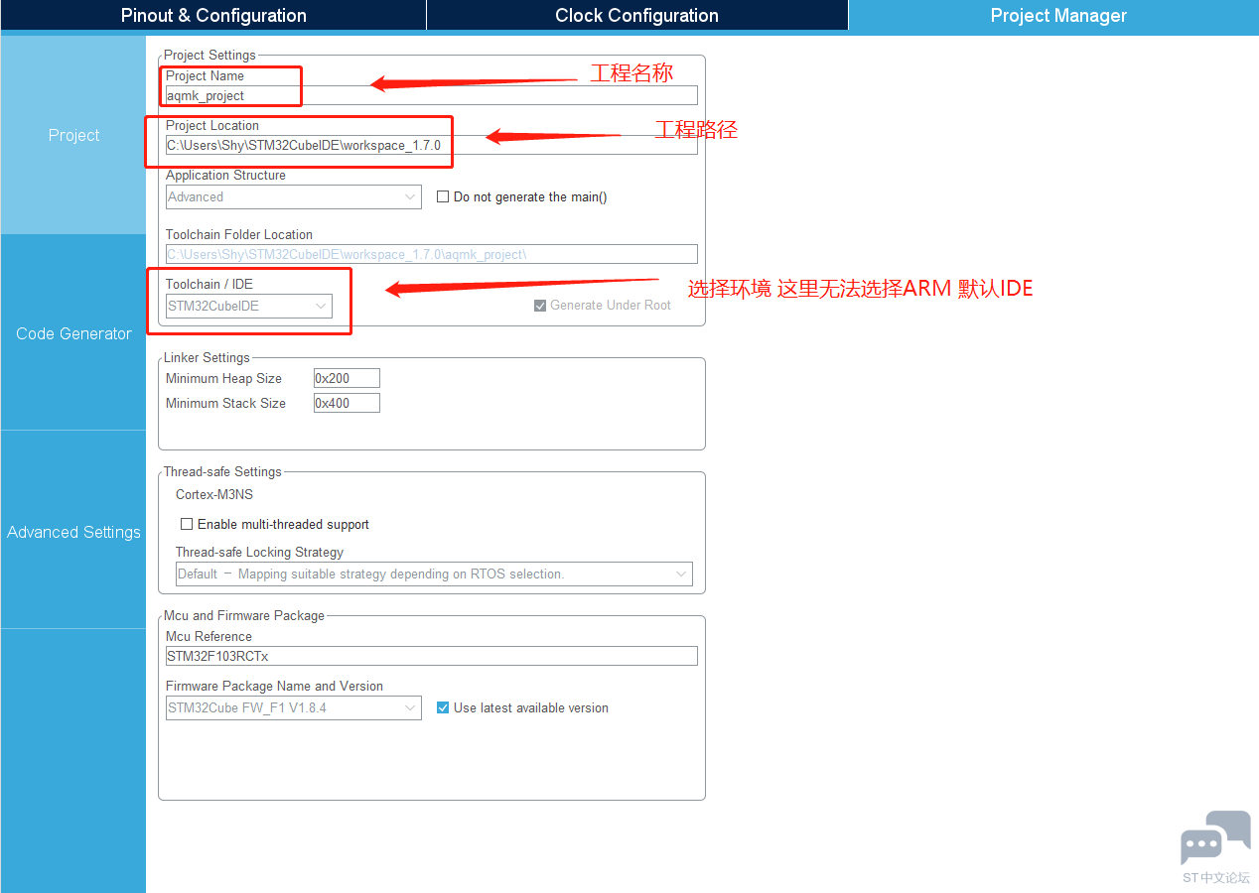Viewport: 1259px width, 893px height.
Task: Click the ST中文论坛 chat logo
Action: click(x=1215, y=836)
